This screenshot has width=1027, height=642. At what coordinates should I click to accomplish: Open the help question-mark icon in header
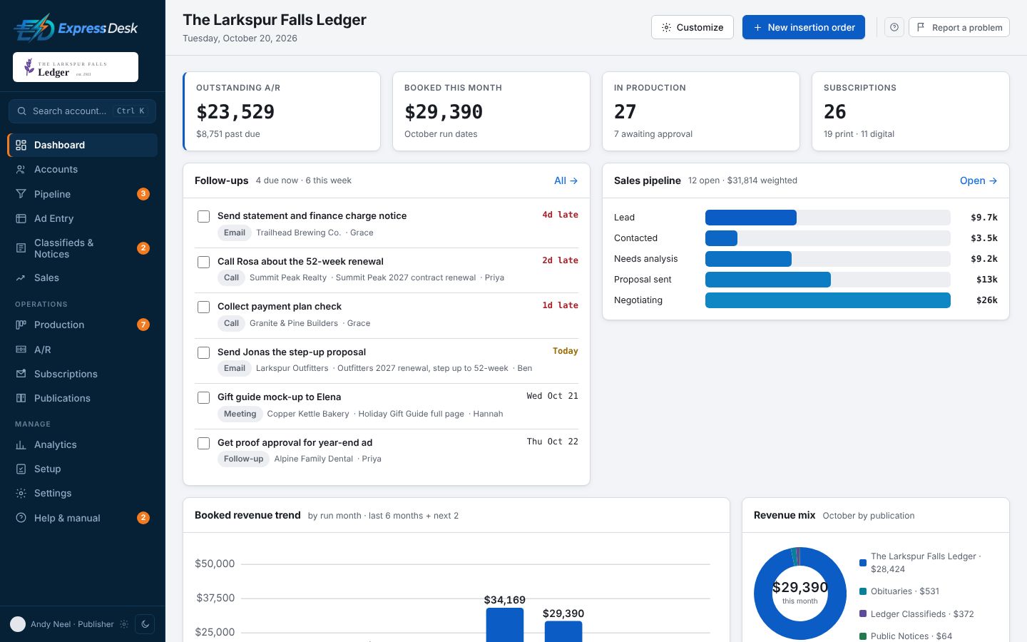894,27
